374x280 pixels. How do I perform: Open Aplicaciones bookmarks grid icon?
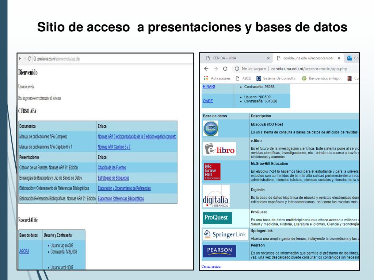(206, 78)
